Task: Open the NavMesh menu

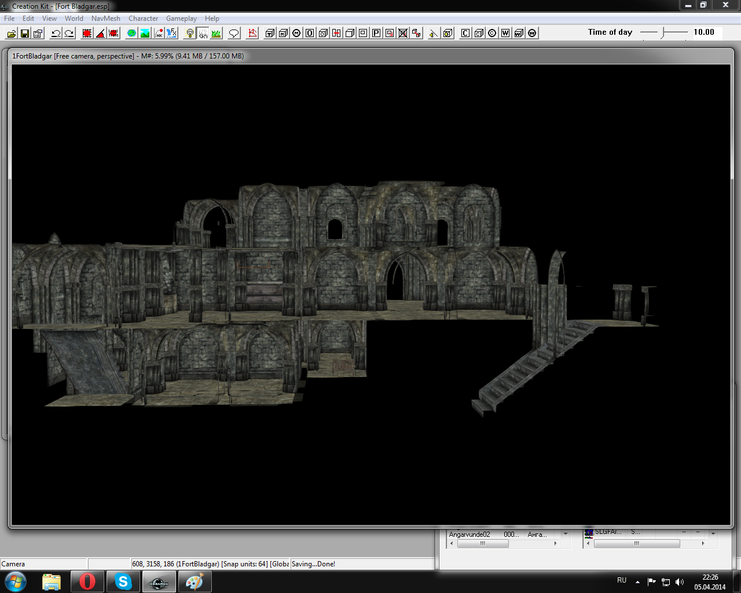Action: pyautogui.click(x=106, y=19)
